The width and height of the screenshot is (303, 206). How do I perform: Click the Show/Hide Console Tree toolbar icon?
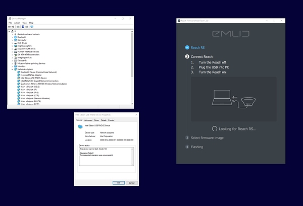point(18,27)
